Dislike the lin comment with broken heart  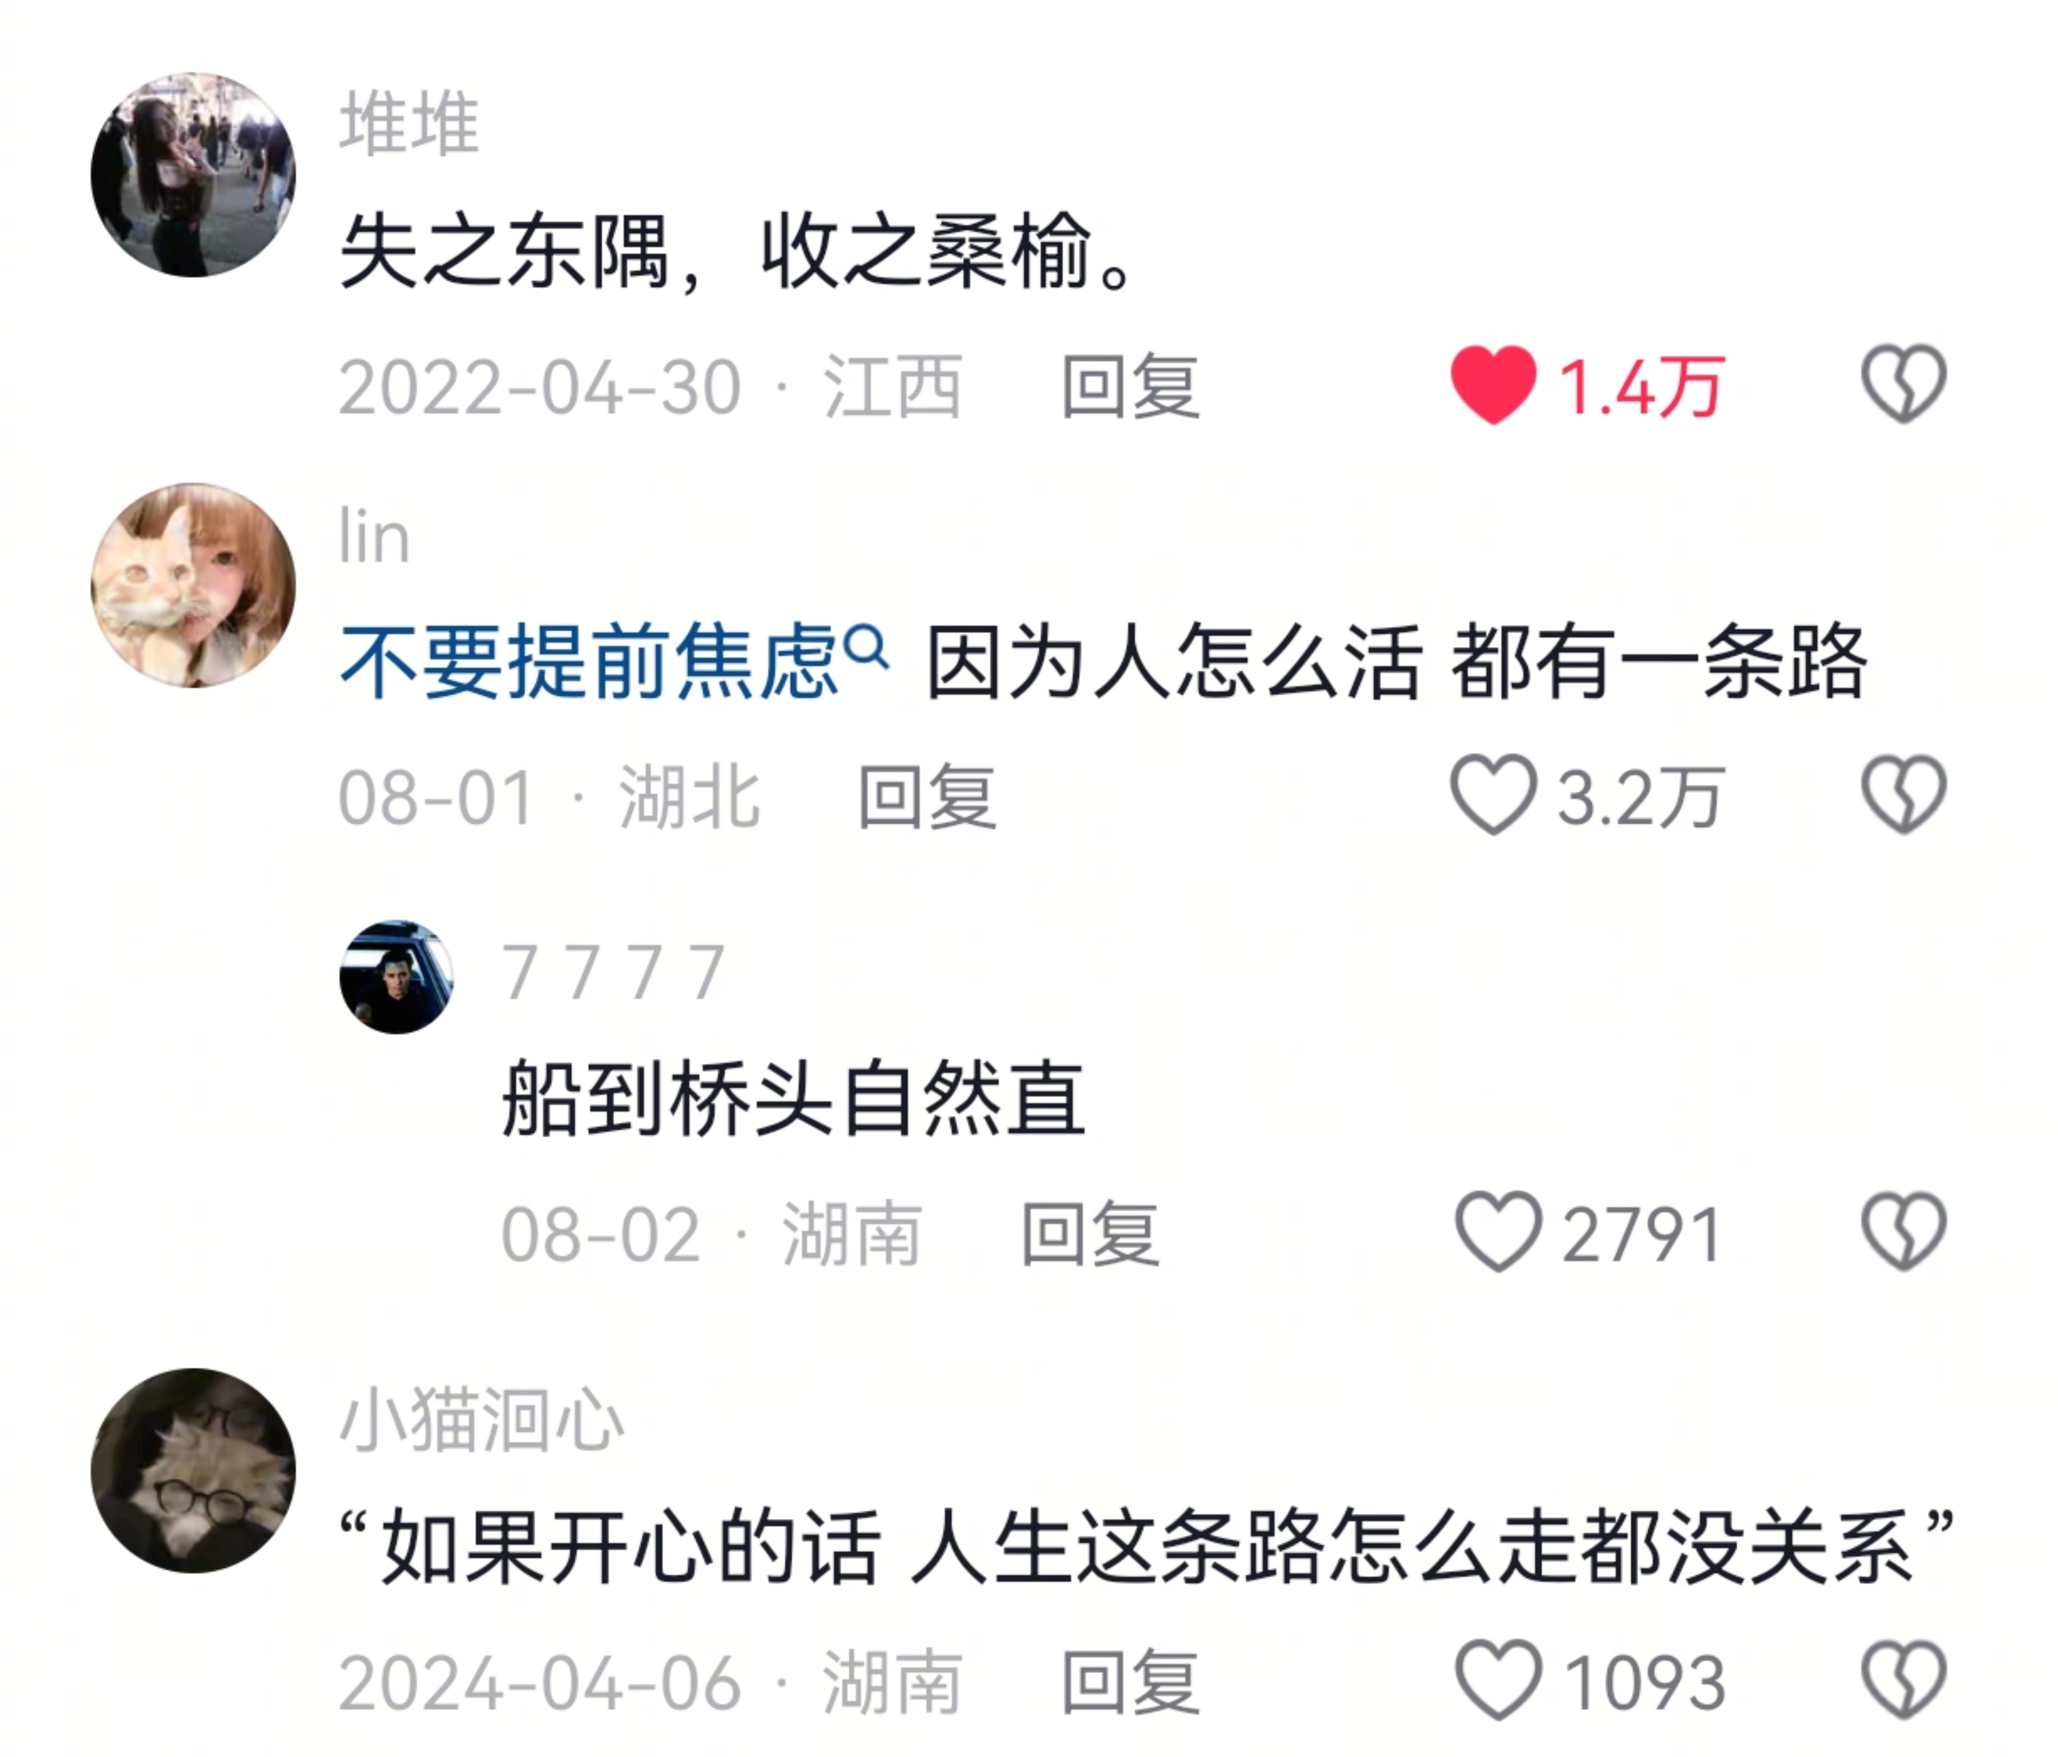tap(1903, 795)
